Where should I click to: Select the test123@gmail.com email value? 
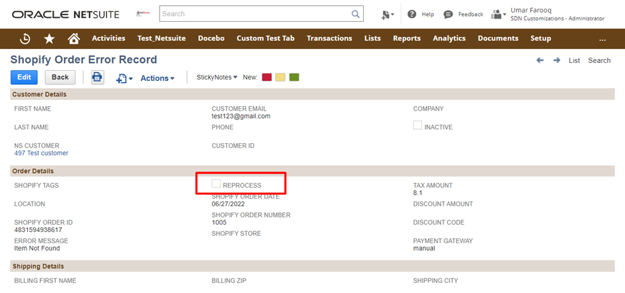pos(241,116)
